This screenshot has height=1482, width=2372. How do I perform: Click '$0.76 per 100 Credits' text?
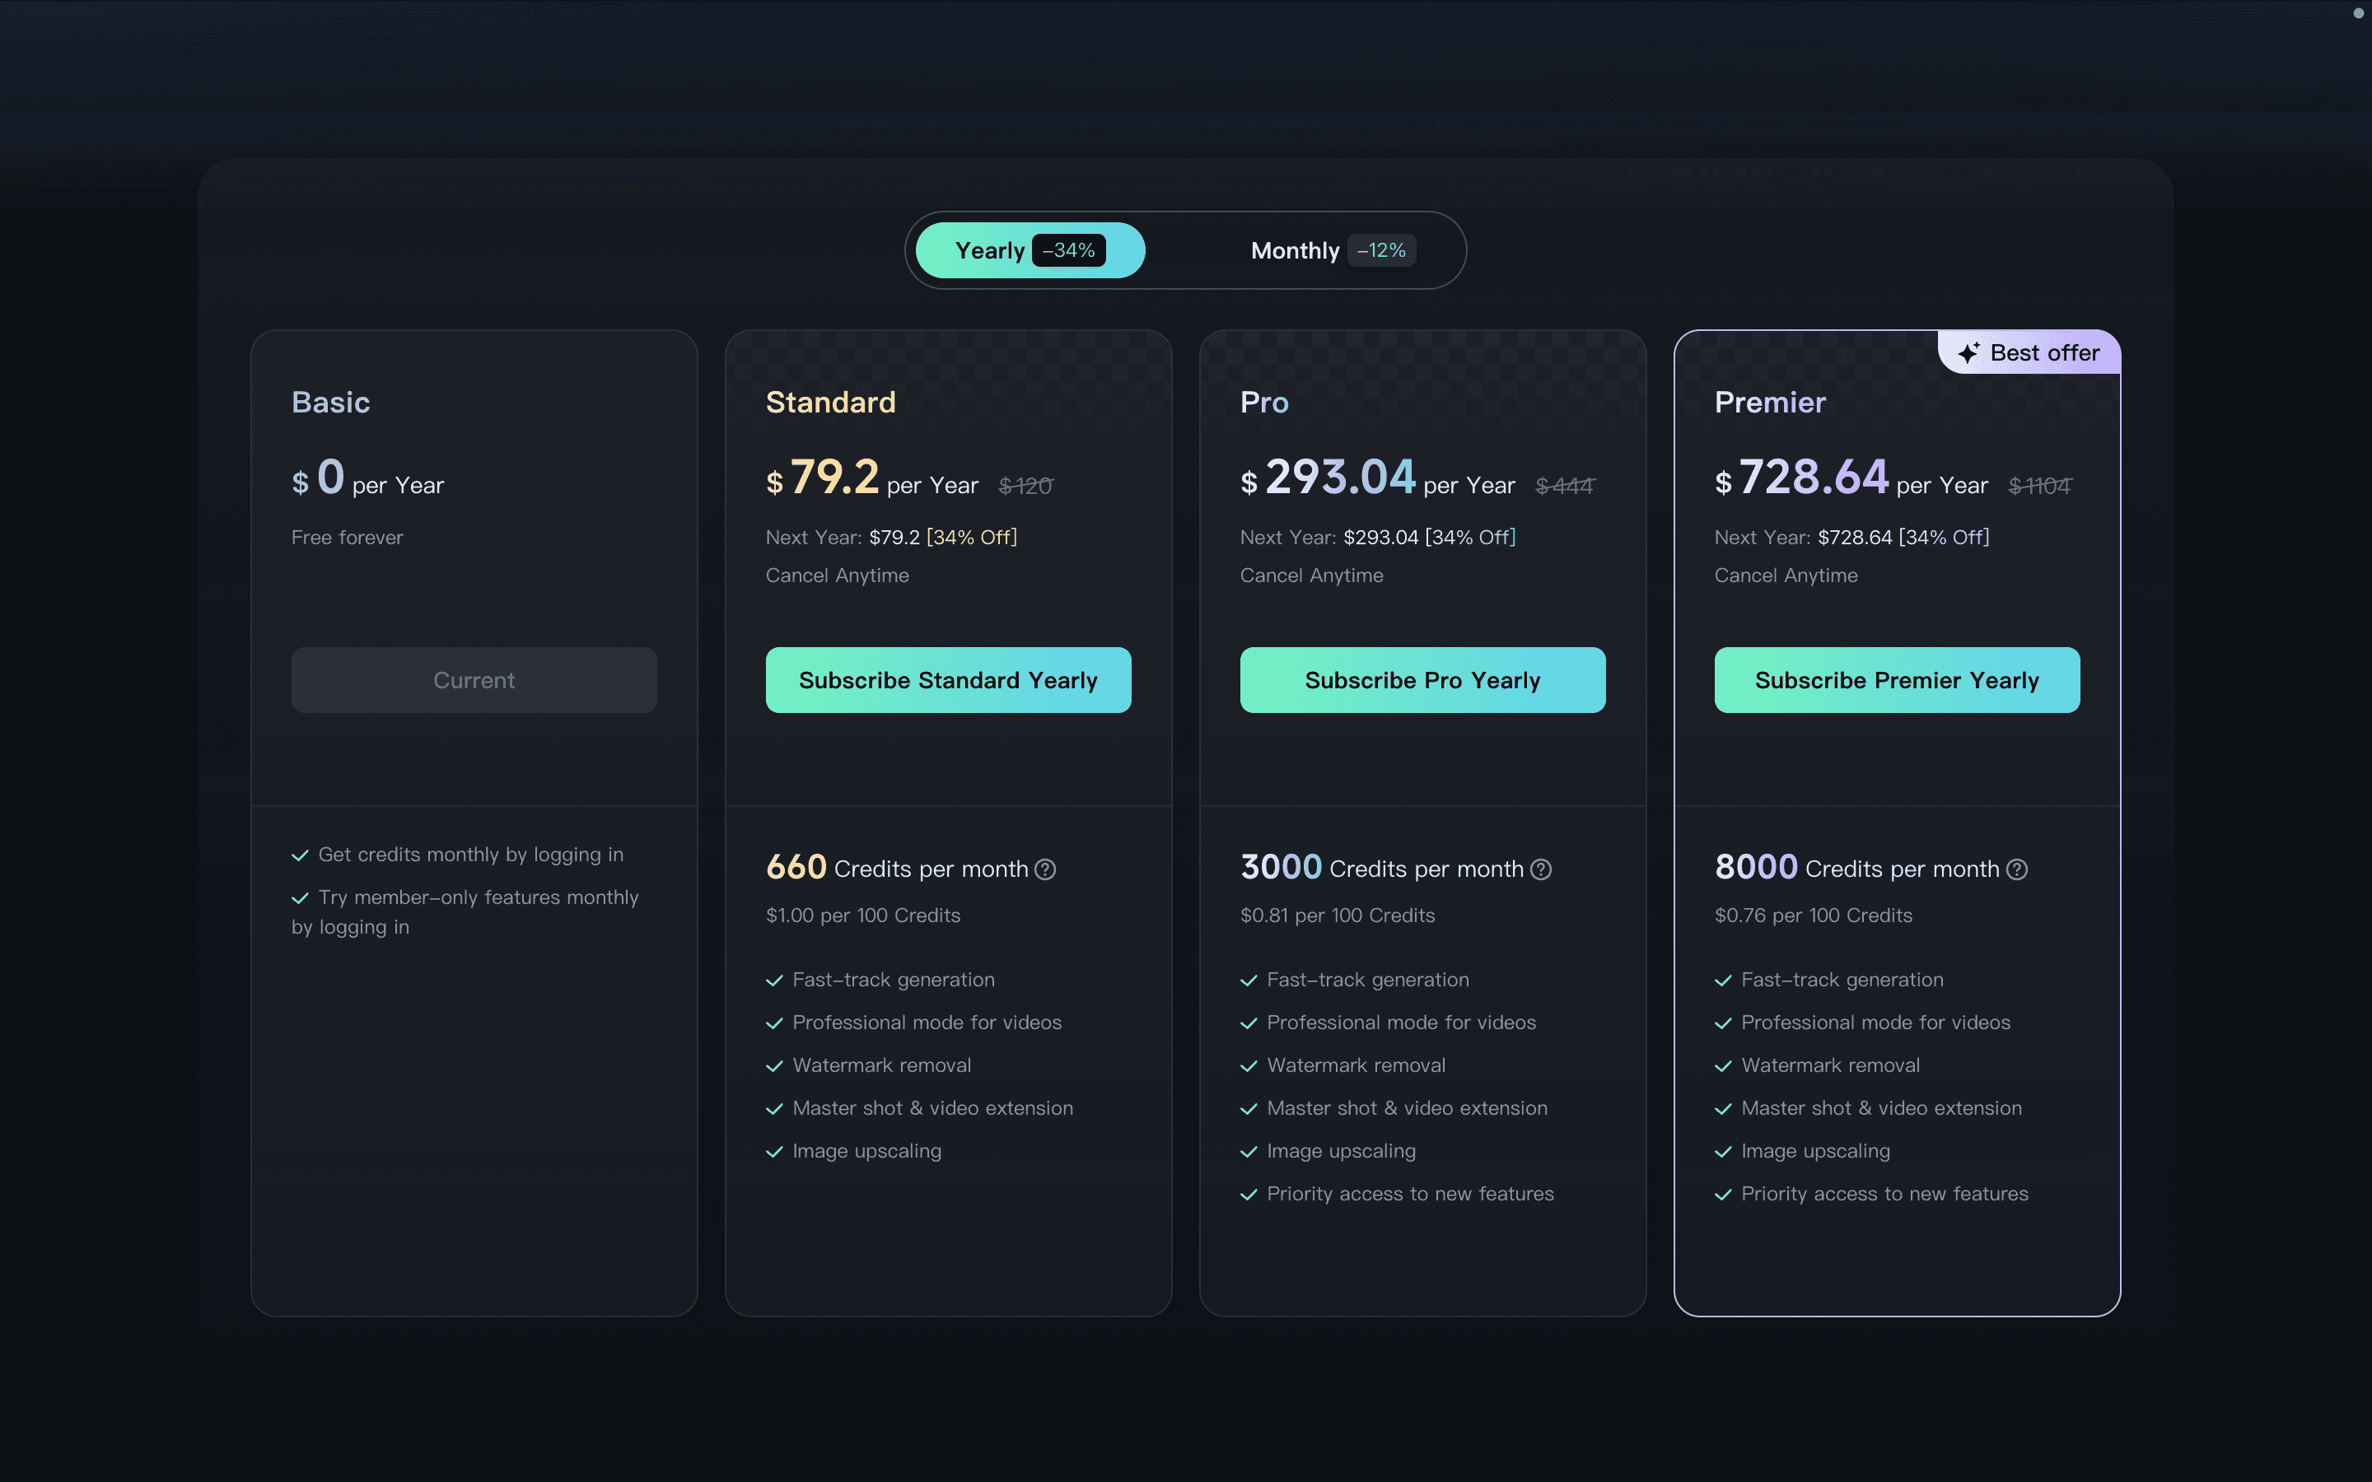1814,916
